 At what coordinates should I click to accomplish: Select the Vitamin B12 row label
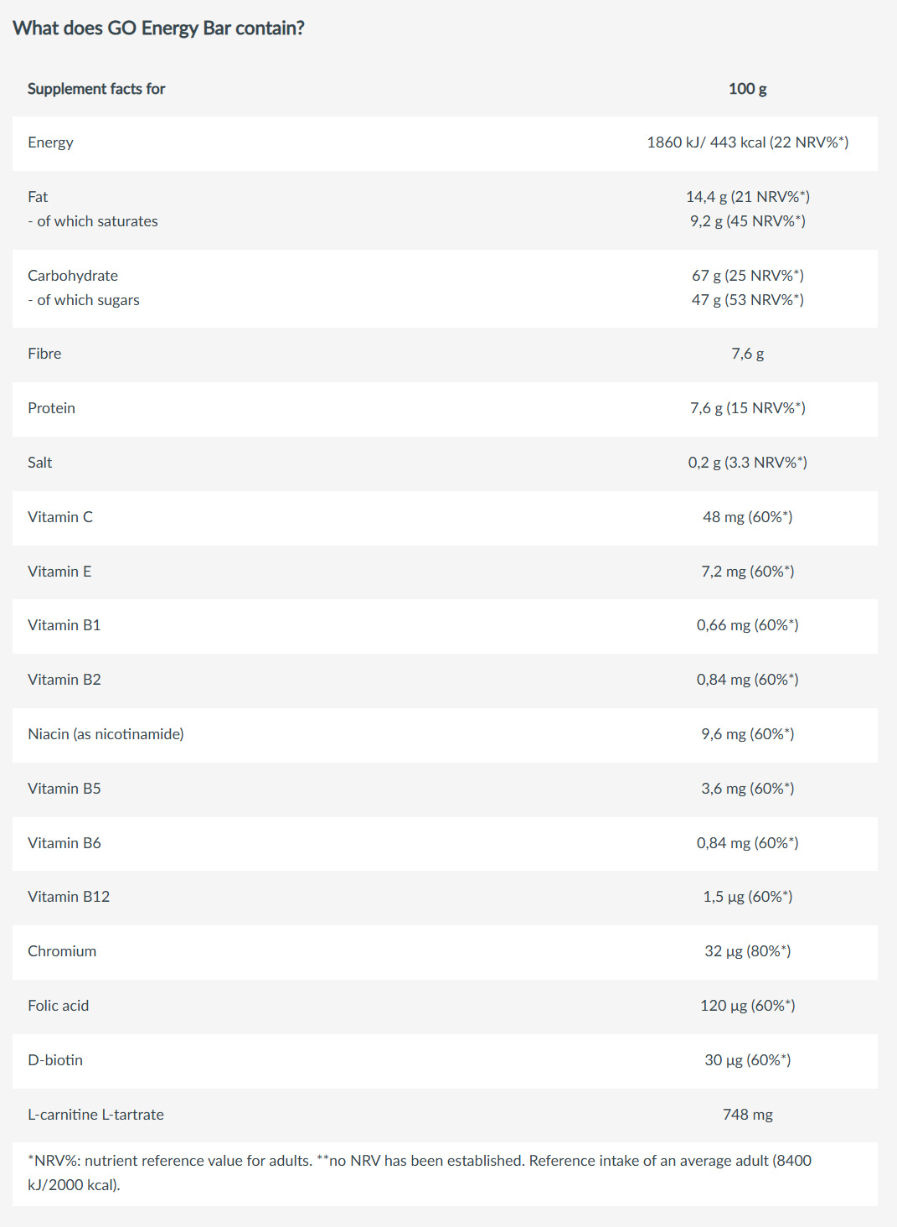[69, 897]
